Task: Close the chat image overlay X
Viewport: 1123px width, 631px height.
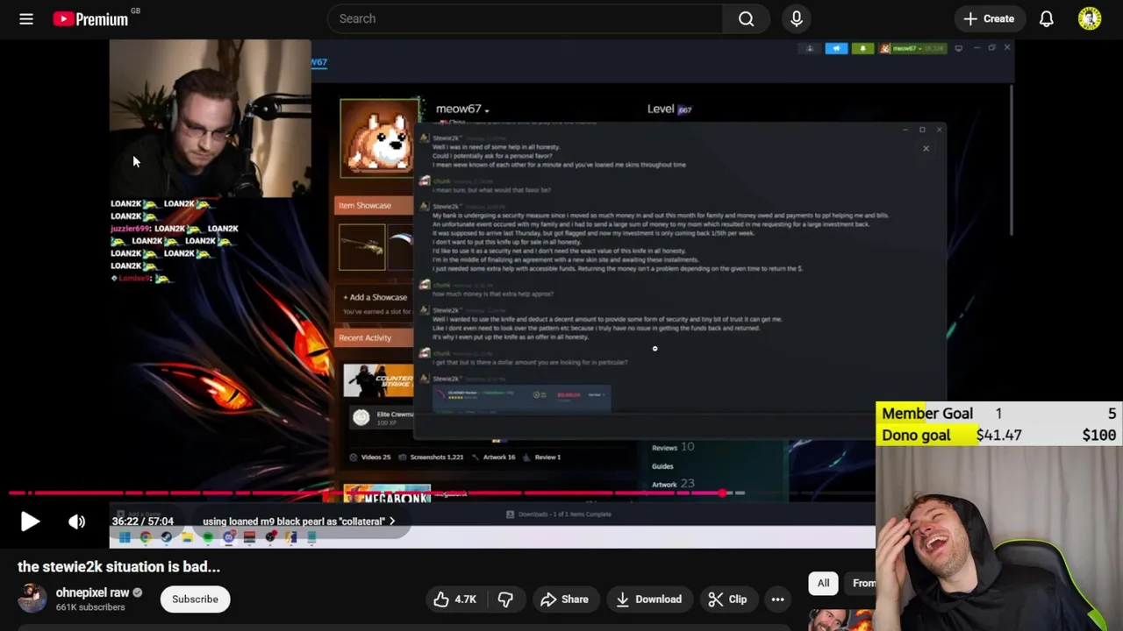Action: (x=926, y=148)
